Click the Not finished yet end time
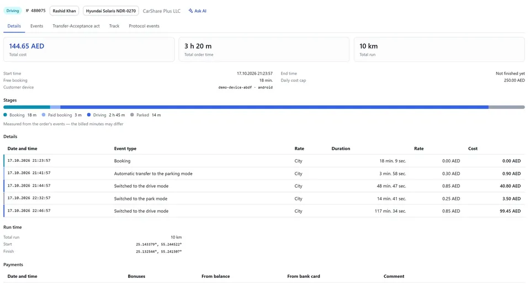 coord(510,73)
